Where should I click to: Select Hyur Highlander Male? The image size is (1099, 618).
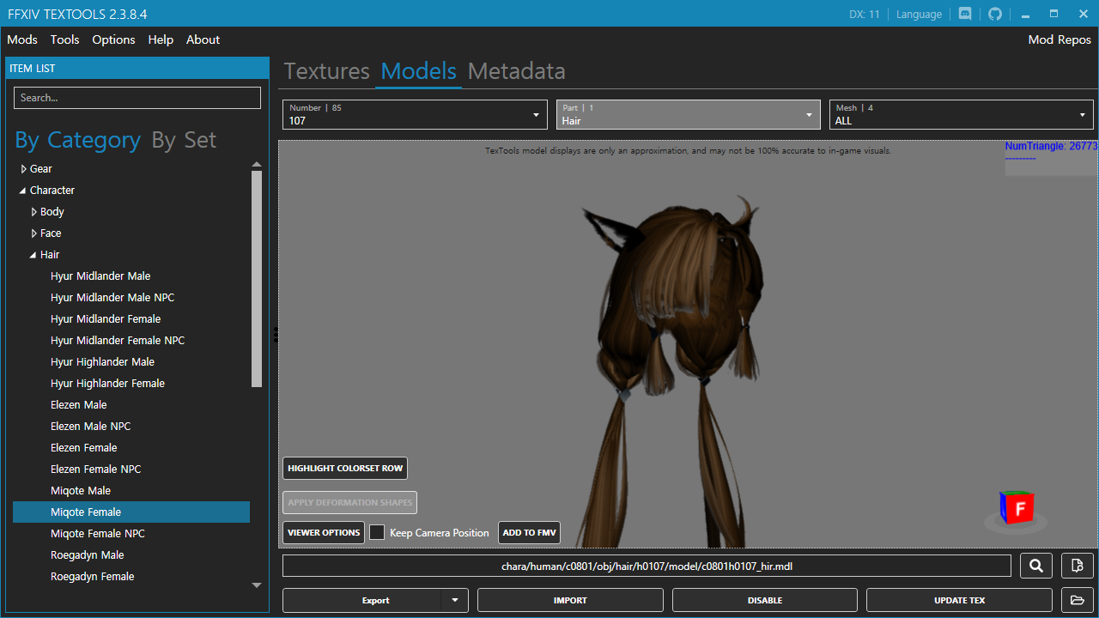102,362
